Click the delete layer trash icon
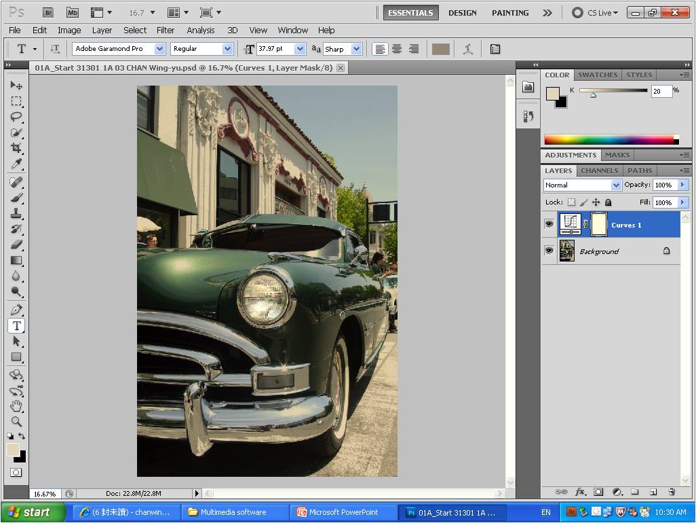This screenshot has height=523, width=696. 672,492
